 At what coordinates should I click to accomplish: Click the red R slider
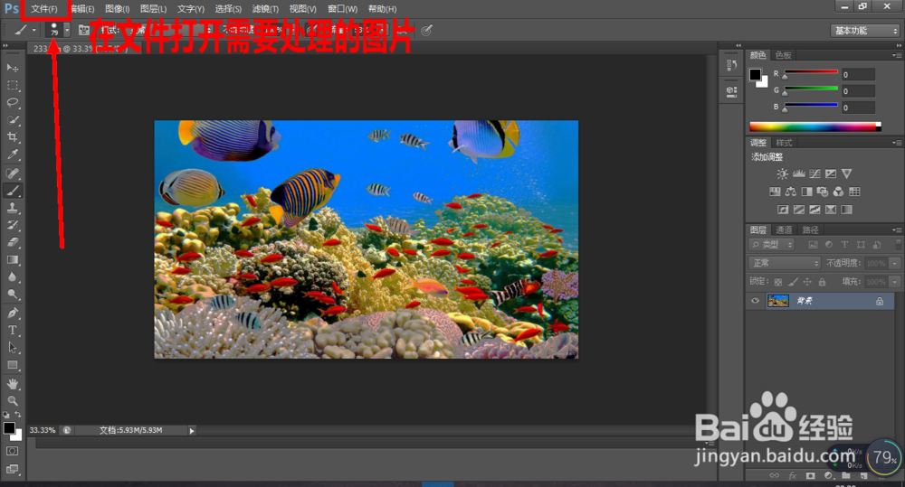pyautogui.click(x=811, y=72)
